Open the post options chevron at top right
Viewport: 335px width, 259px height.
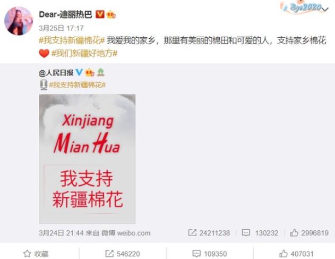point(325,10)
